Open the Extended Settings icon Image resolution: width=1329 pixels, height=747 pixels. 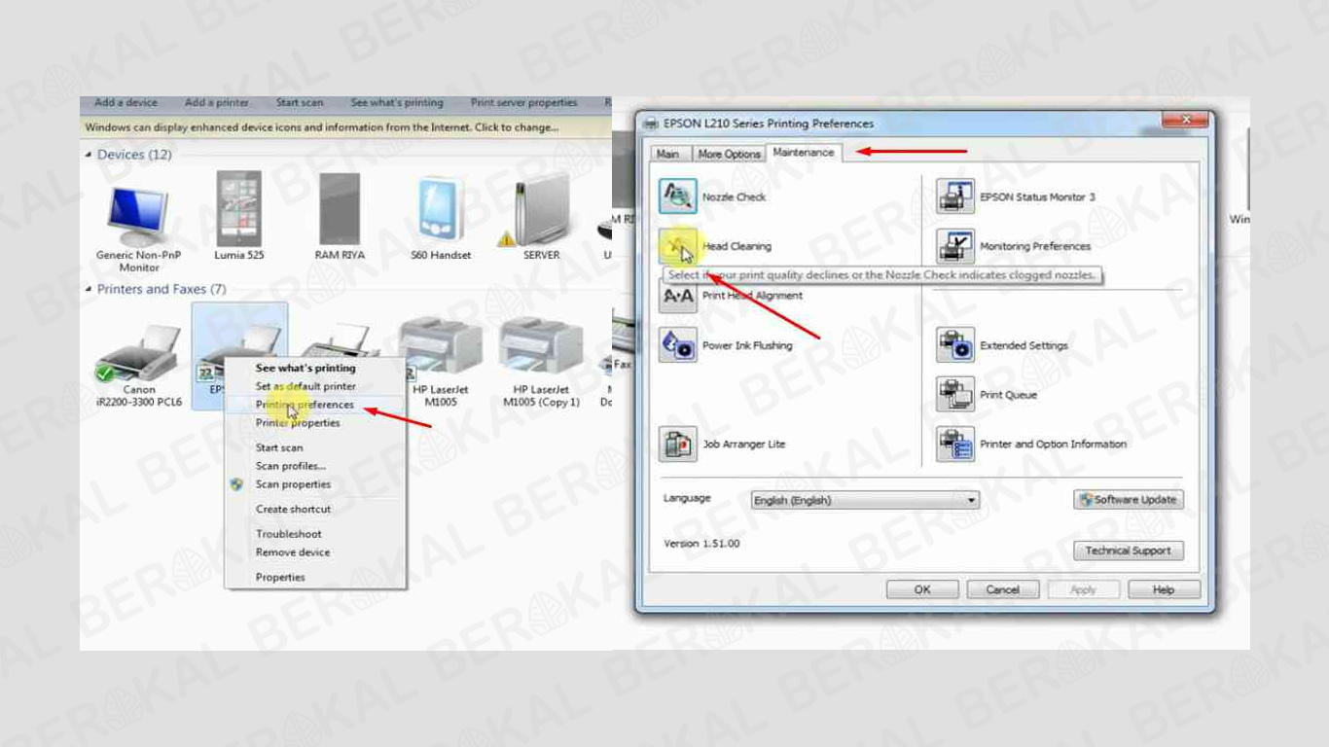tap(954, 345)
